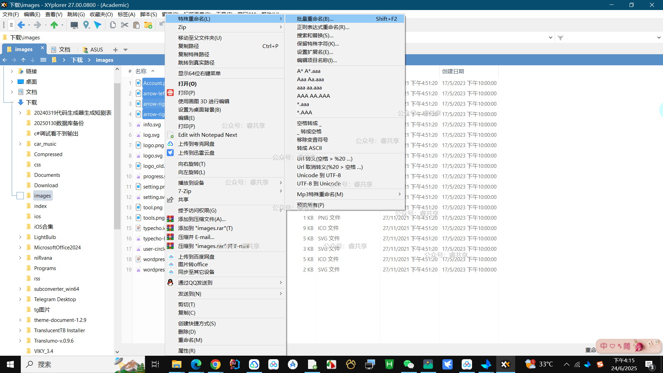Choose 正则表达式重命名(R)... option
The width and height of the screenshot is (663, 373).
tap(345, 27)
